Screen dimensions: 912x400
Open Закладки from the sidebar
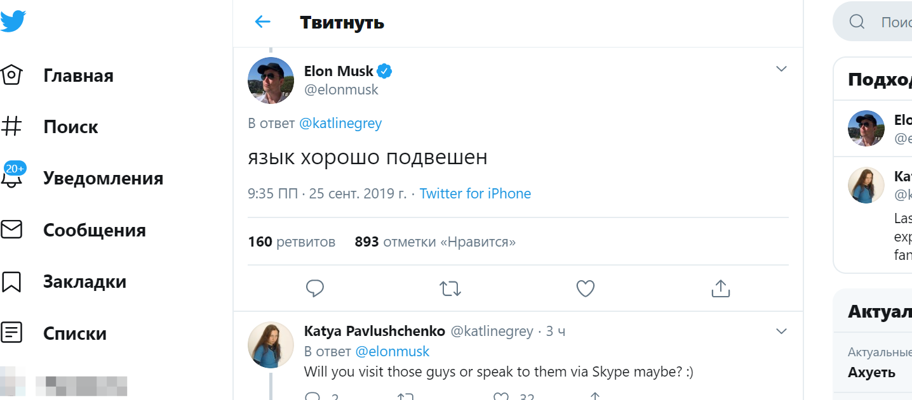coord(84,281)
